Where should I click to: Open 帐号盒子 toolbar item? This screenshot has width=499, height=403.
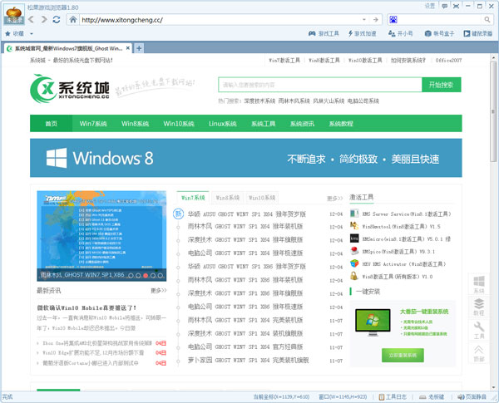(x=439, y=33)
